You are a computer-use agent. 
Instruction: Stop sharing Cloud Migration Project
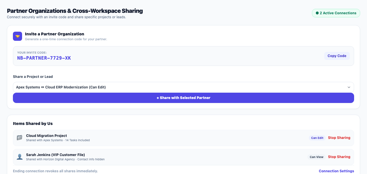(x=339, y=138)
